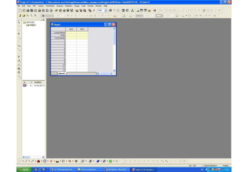Toggle Underline text formatting
The width and height of the screenshot is (248, 172).
click(76, 16)
